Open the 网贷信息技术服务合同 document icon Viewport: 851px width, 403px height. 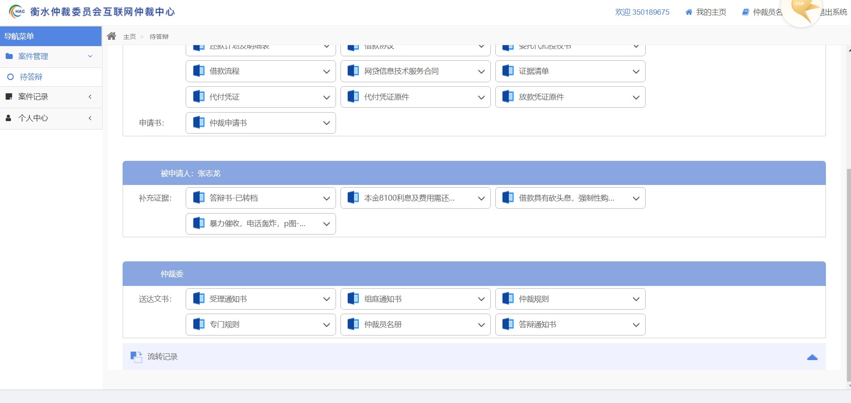click(353, 71)
